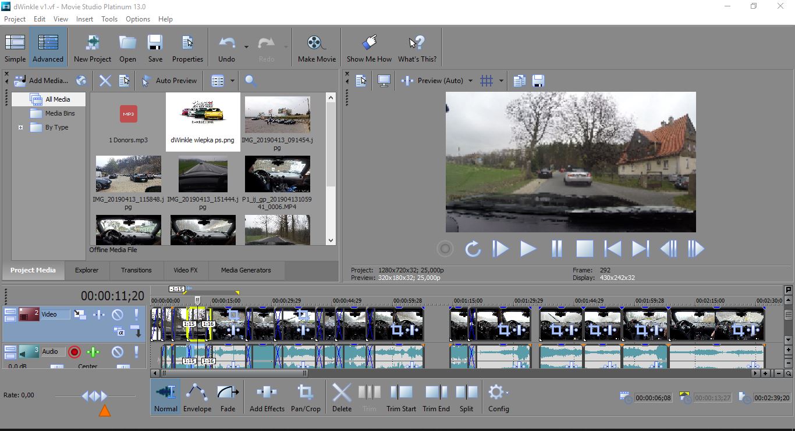Switch to the Transitions tab
This screenshot has width=795, height=431.
136,270
